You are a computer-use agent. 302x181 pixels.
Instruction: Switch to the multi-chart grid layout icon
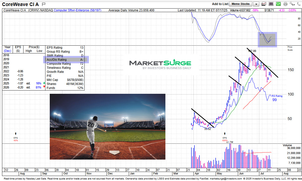271,4
